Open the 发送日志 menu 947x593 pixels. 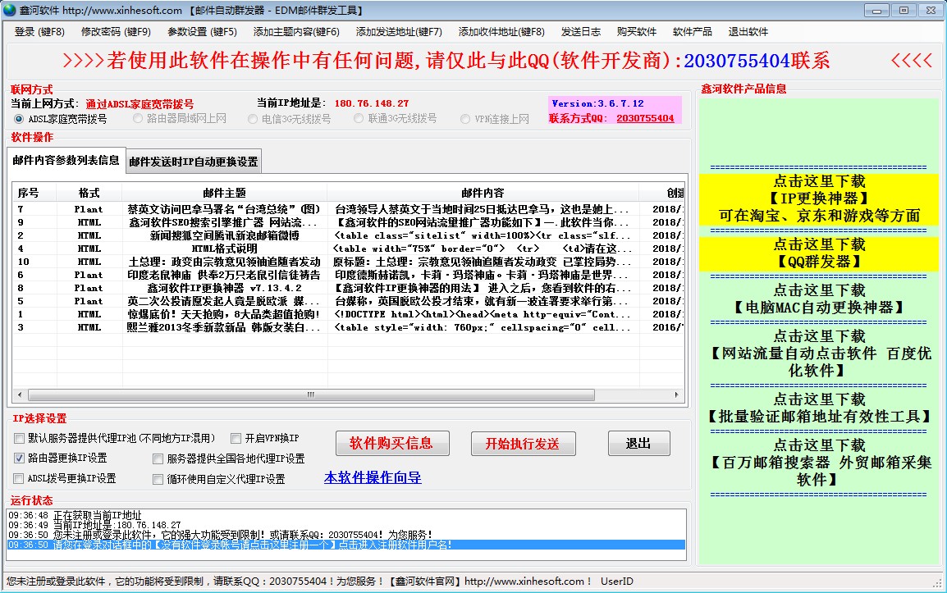(581, 32)
